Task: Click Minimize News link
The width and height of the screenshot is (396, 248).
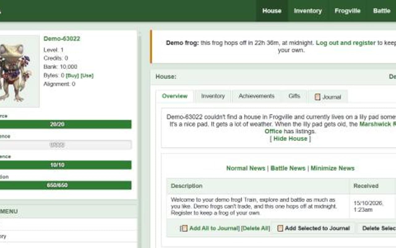Action: pyautogui.click(x=333, y=168)
